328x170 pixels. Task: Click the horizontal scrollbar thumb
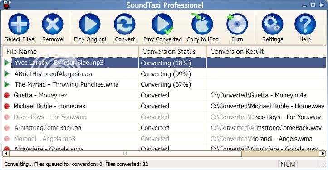[x=125, y=154]
